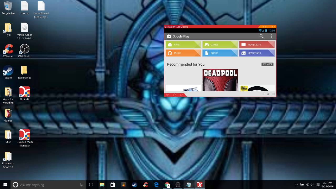Select Hex.txt file on desktop
336x189 pixels.
point(25,8)
